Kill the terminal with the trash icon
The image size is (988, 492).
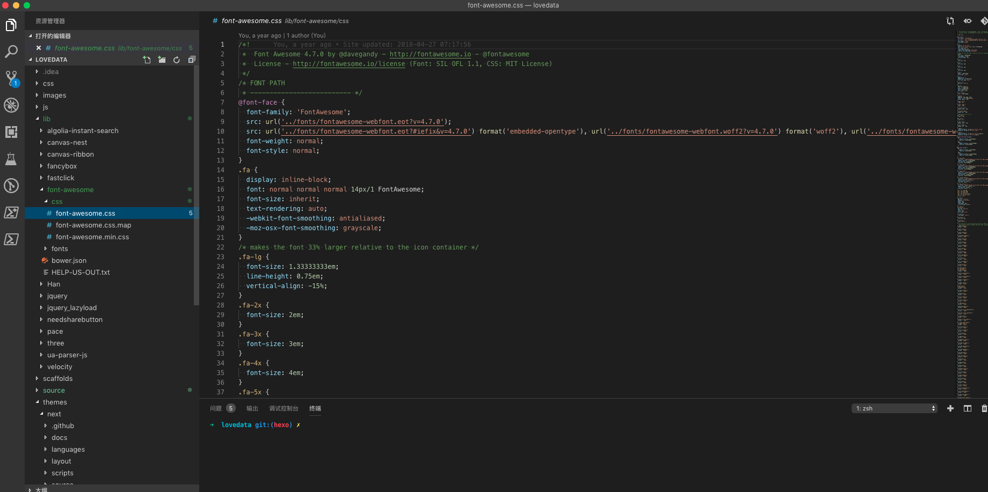pos(984,408)
